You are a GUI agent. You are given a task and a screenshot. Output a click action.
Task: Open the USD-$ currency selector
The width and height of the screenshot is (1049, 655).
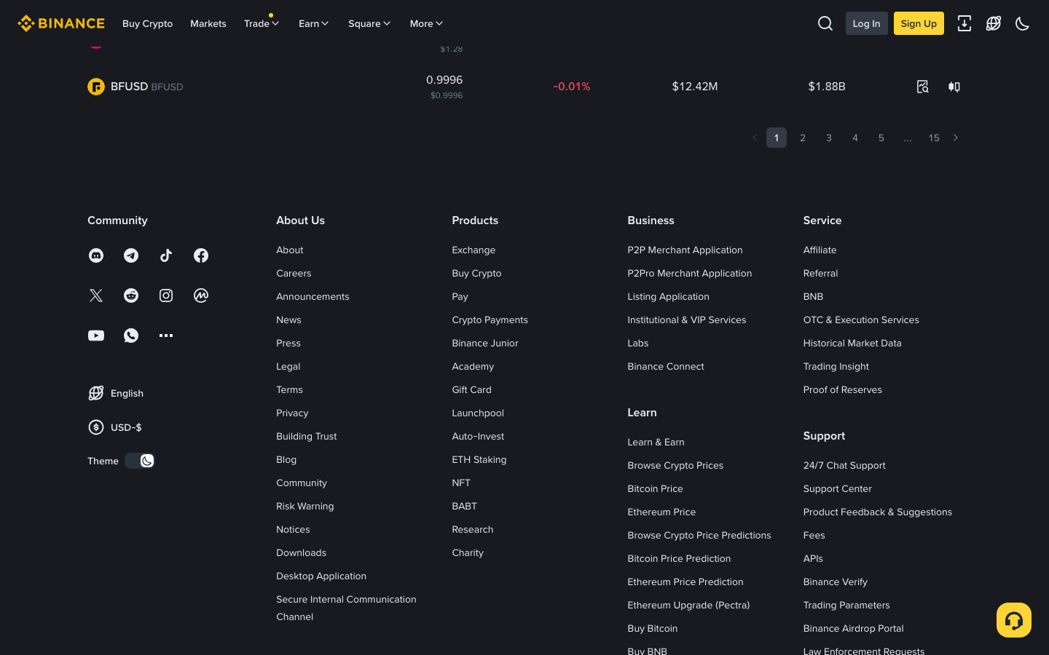[x=114, y=427]
